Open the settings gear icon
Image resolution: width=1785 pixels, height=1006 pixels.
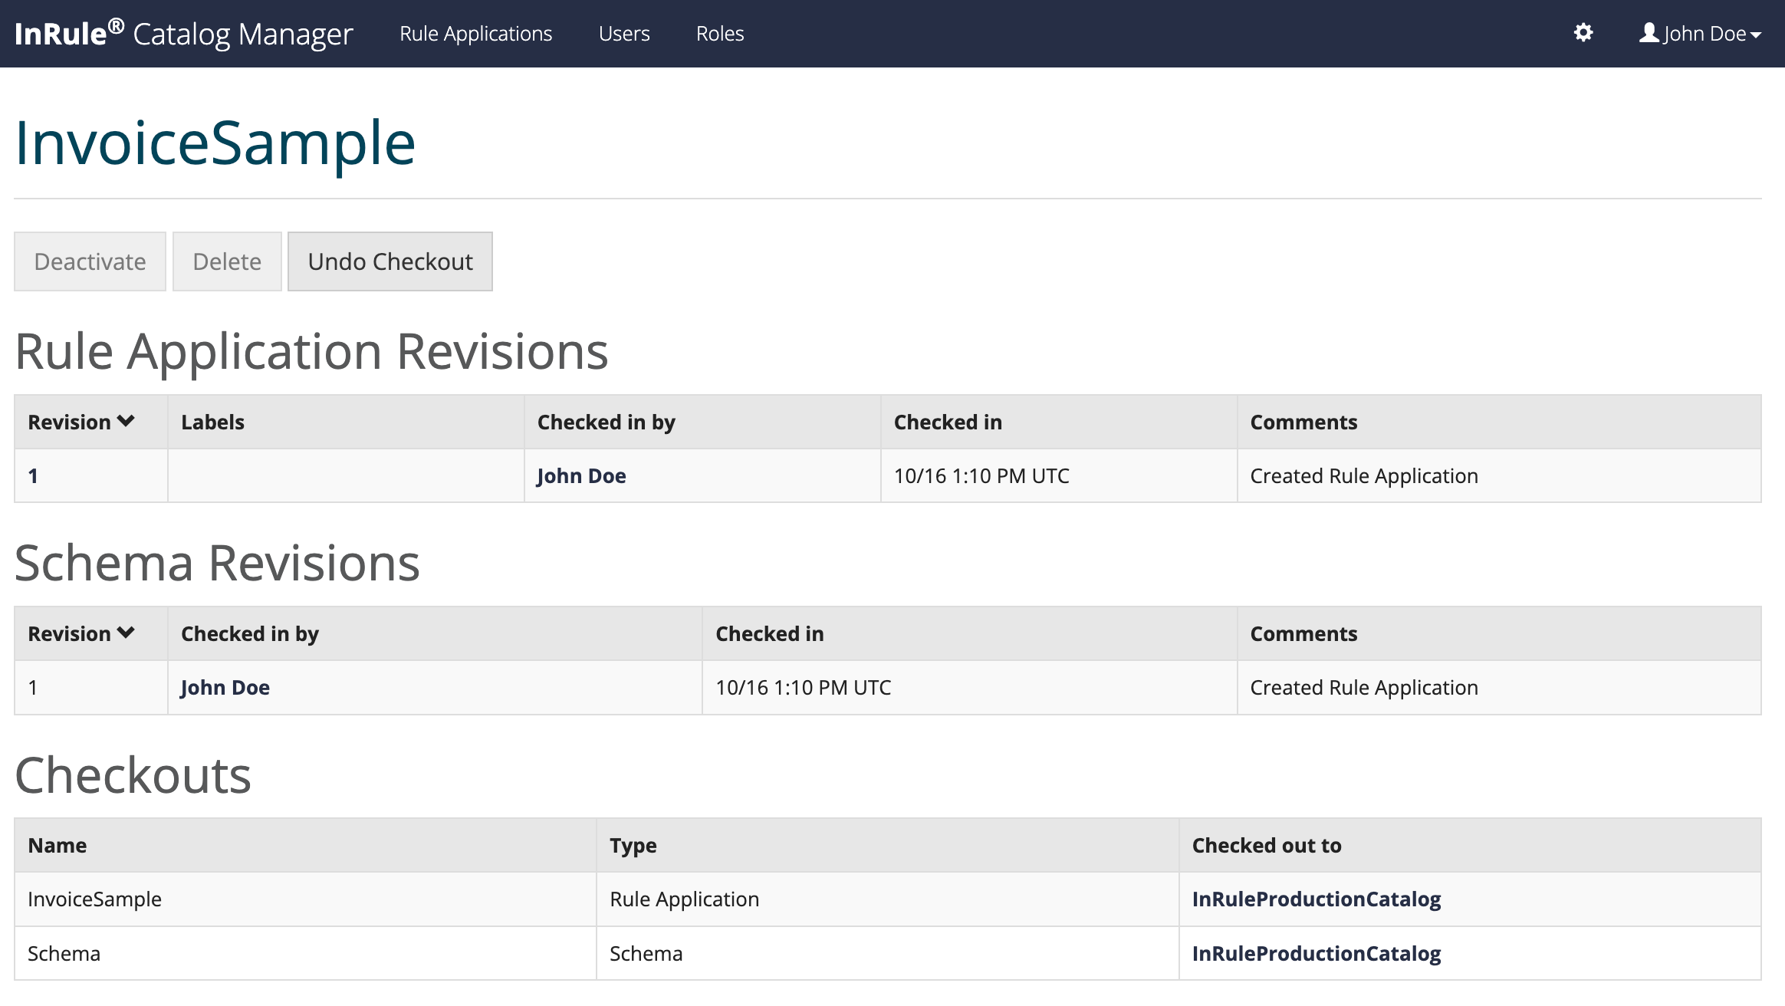click(1583, 33)
